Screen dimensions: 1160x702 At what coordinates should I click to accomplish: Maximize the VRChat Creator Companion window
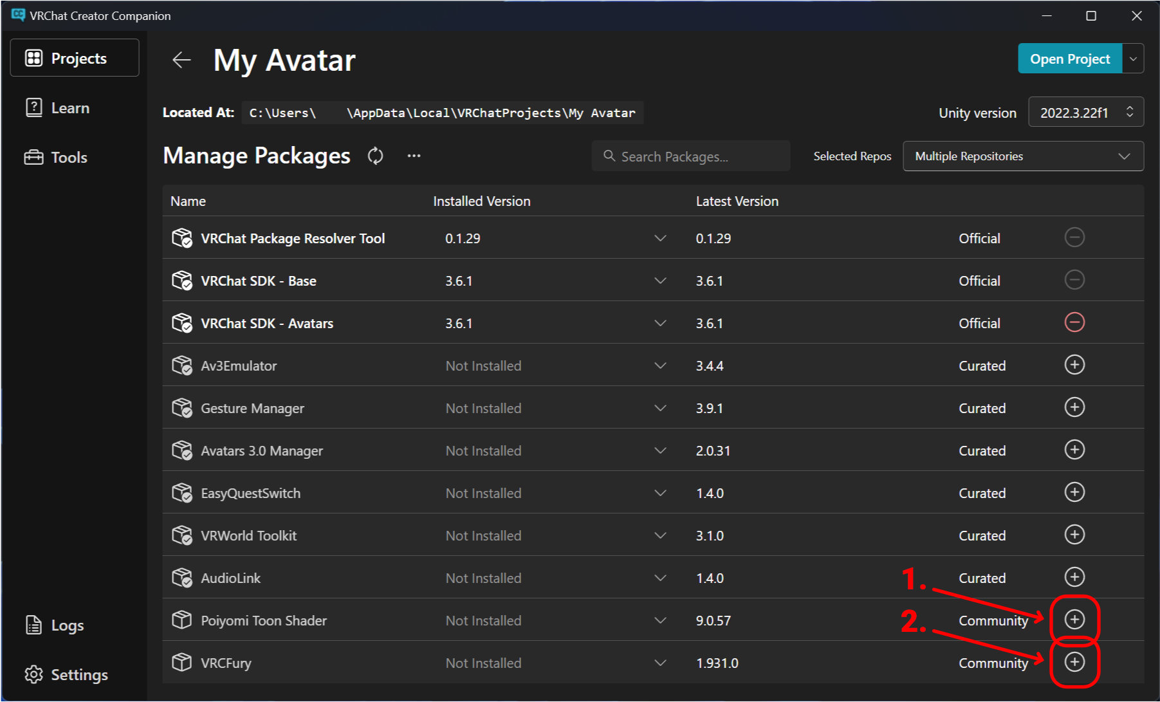1091,15
